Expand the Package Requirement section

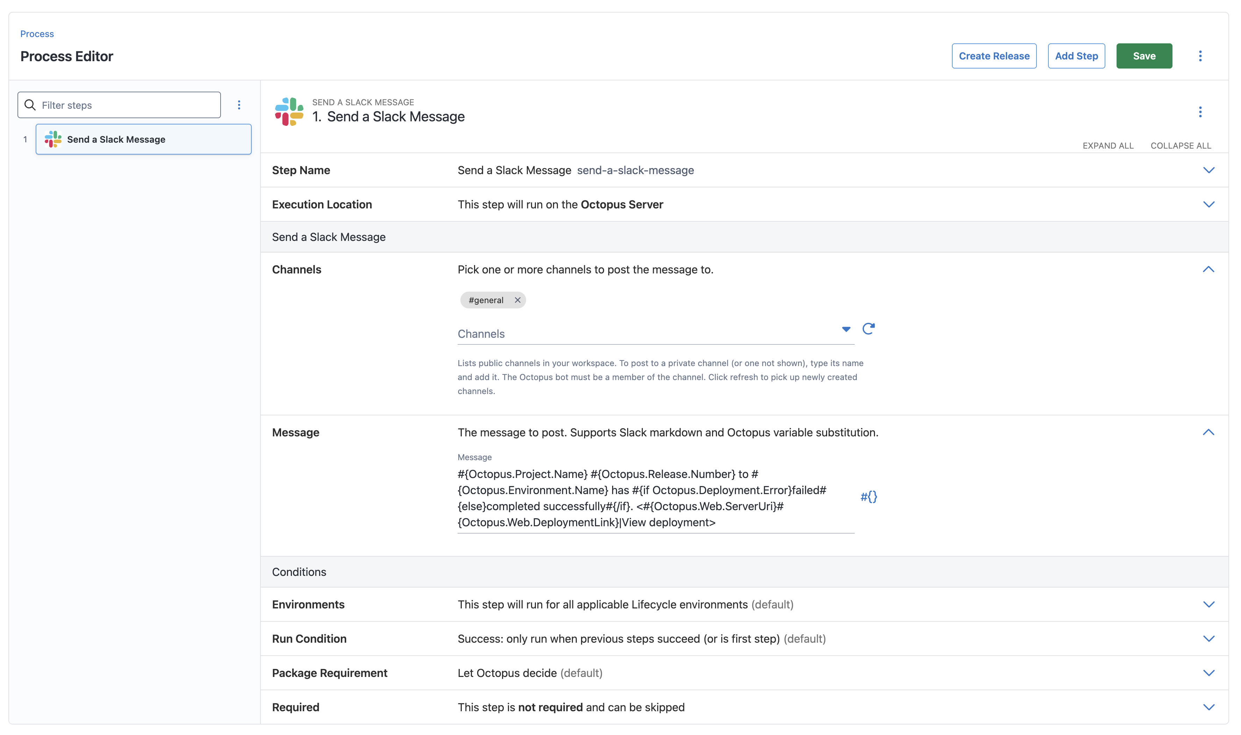click(x=1208, y=673)
